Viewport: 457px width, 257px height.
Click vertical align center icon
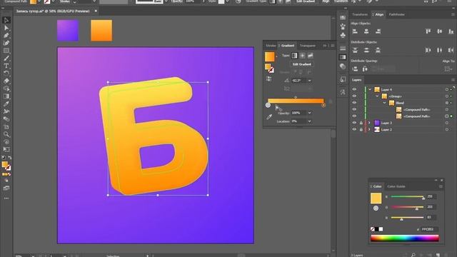tap(440, 31)
